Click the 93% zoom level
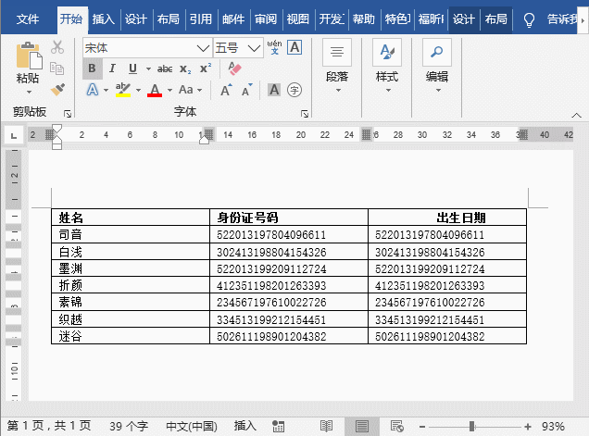The width and height of the screenshot is (589, 436). [553, 426]
